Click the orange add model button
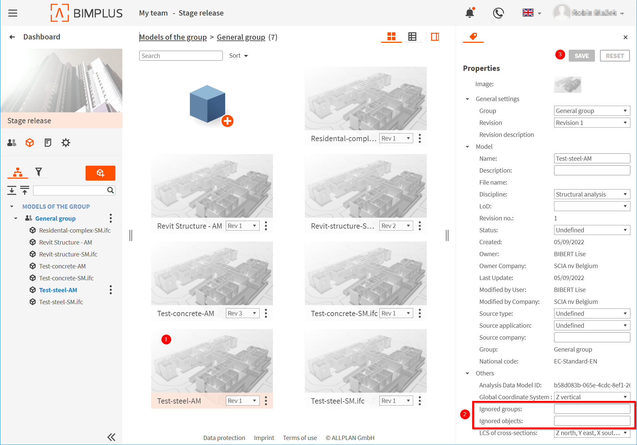 pyautogui.click(x=100, y=173)
